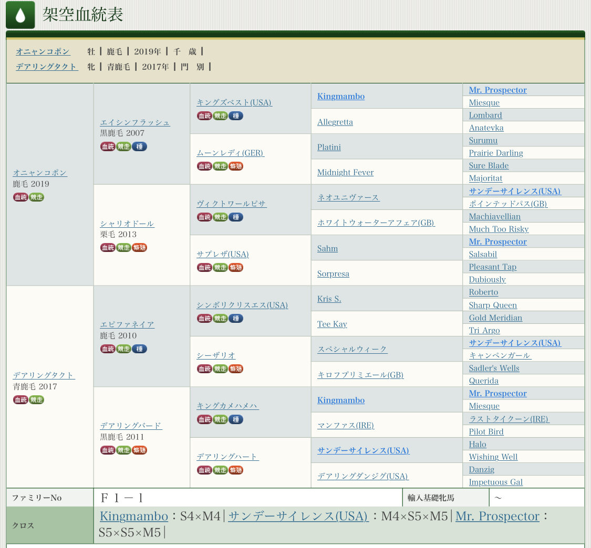The width and height of the screenshot is (591, 548).
Task: Click the 種 badge under エピファネイア
Action: [139, 349]
